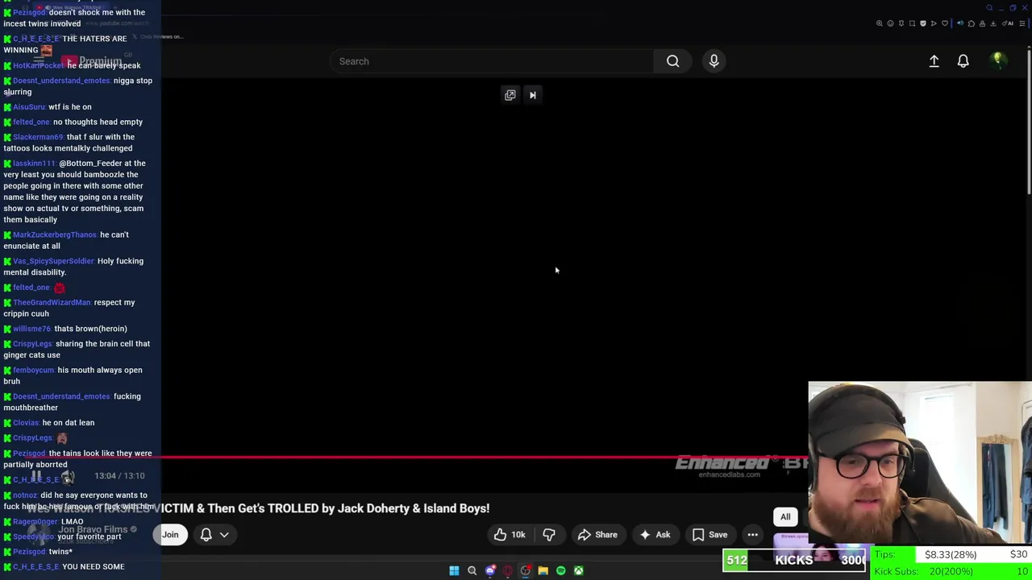Image resolution: width=1032 pixels, height=580 pixels.
Task: Toggle channel notification bell next to Join
Action: [x=206, y=534]
